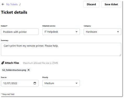The height and width of the screenshot is (98, 124).
Task: Click the paperclip attach icon
Action: 3,63
